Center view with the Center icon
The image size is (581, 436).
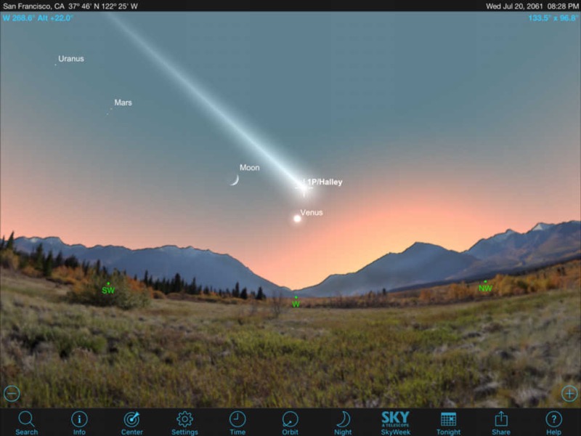(131, 420)
